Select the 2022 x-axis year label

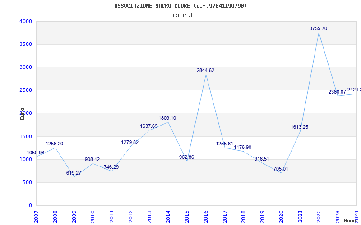319,217
